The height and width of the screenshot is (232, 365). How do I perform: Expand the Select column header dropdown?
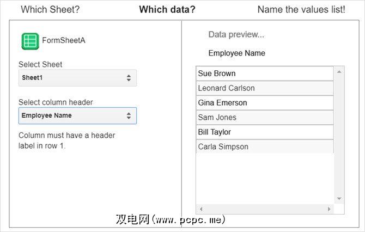(77, 115)
